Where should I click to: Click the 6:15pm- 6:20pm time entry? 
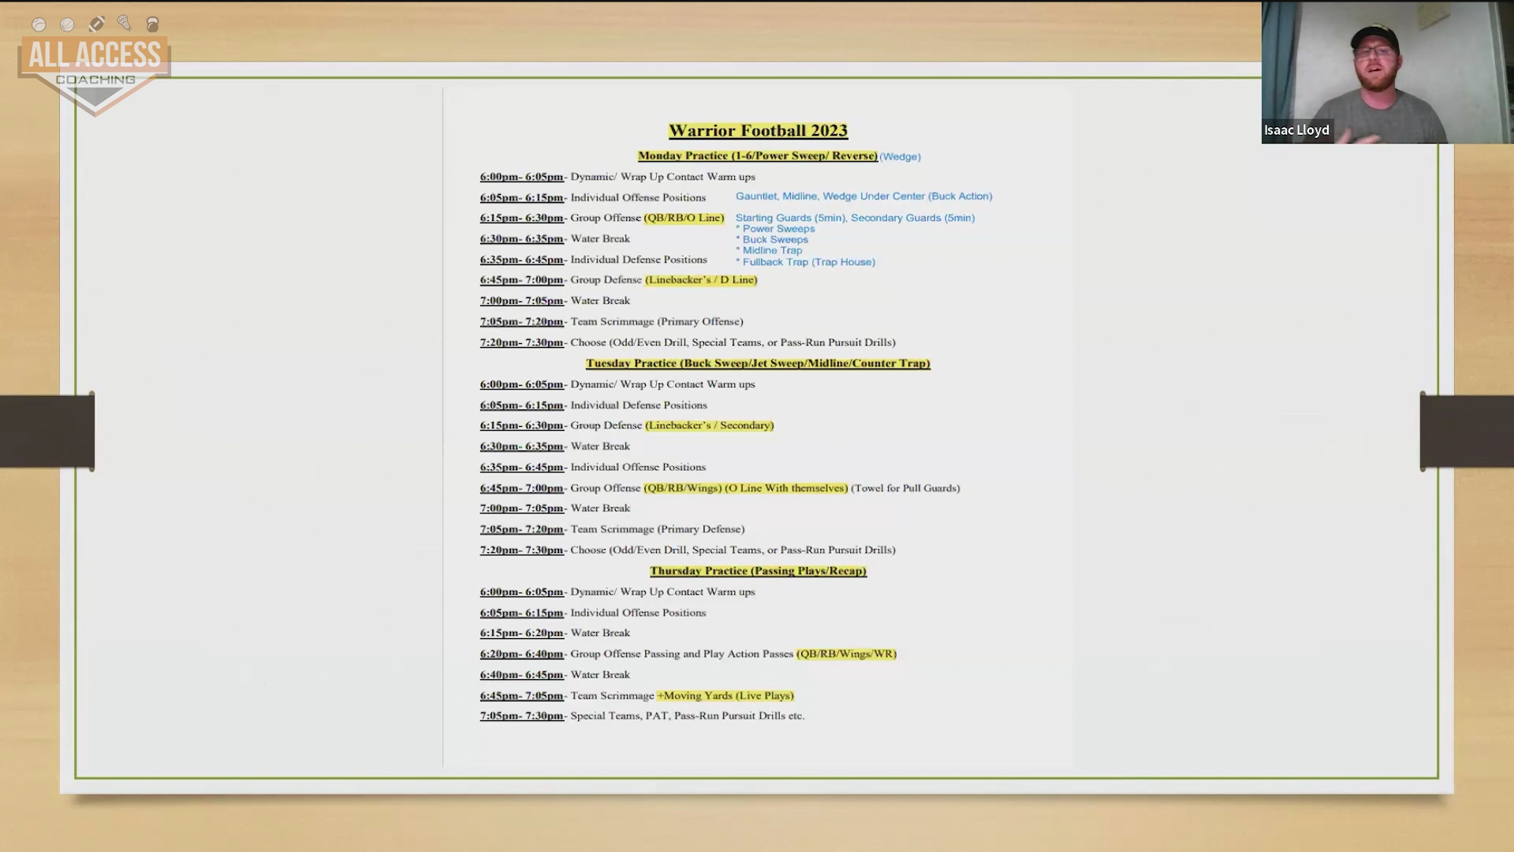pos(521,633)
